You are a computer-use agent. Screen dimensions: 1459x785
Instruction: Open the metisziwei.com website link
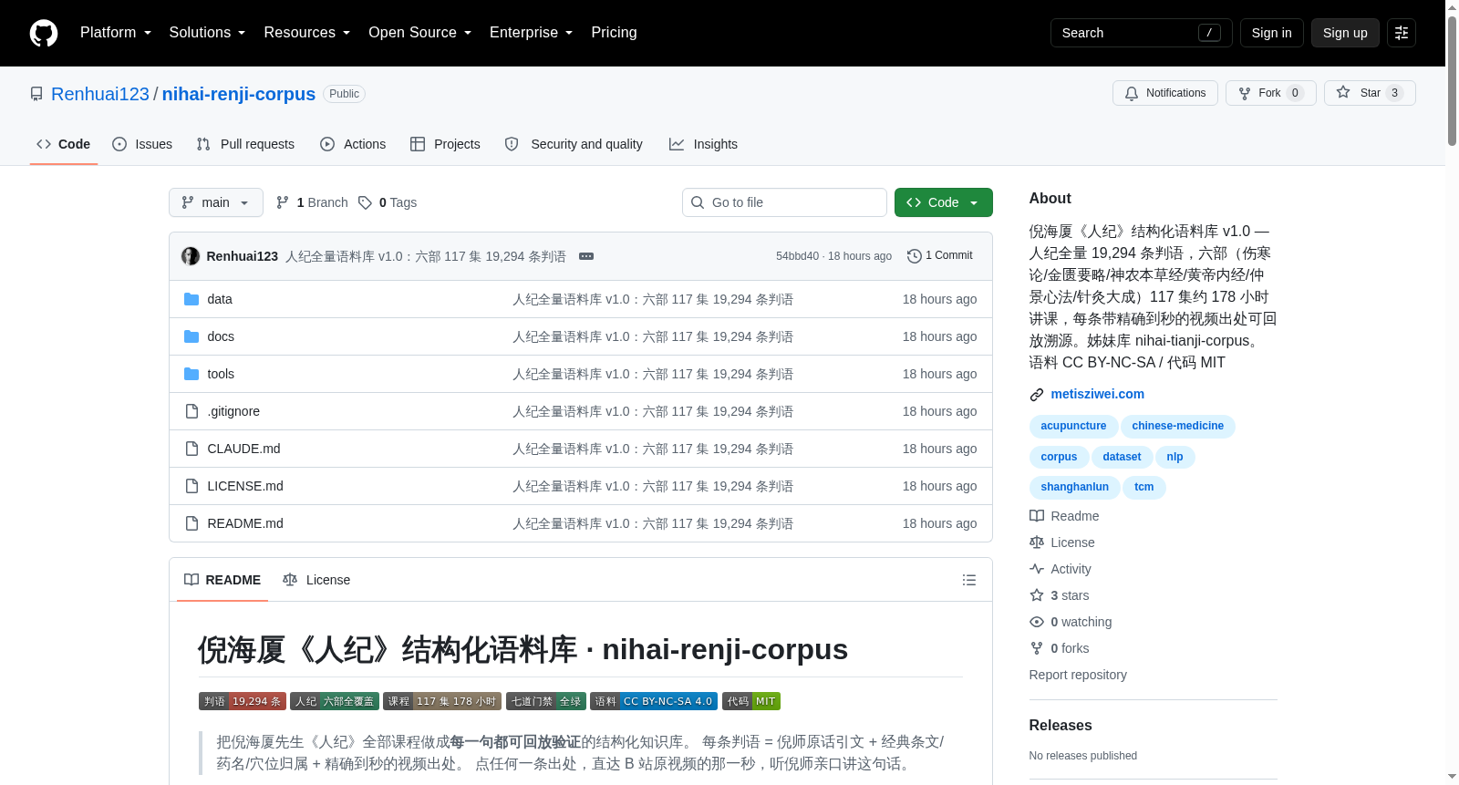pyautogui.click(x=1097, y=394)
